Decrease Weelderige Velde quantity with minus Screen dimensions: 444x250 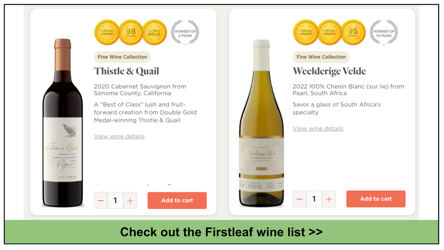click(299, 199)
